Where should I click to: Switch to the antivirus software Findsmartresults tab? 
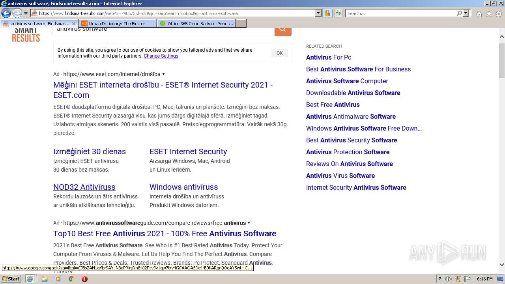tap(39, 24)
